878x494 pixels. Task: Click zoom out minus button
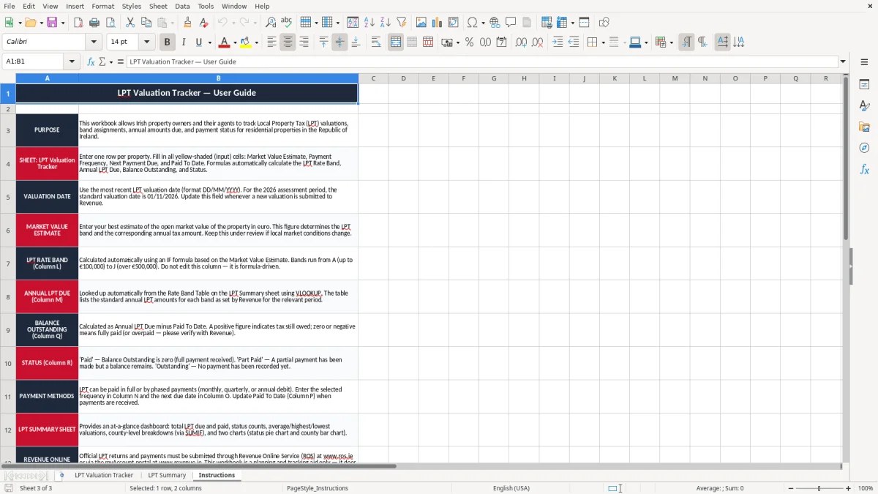(791, 488)
